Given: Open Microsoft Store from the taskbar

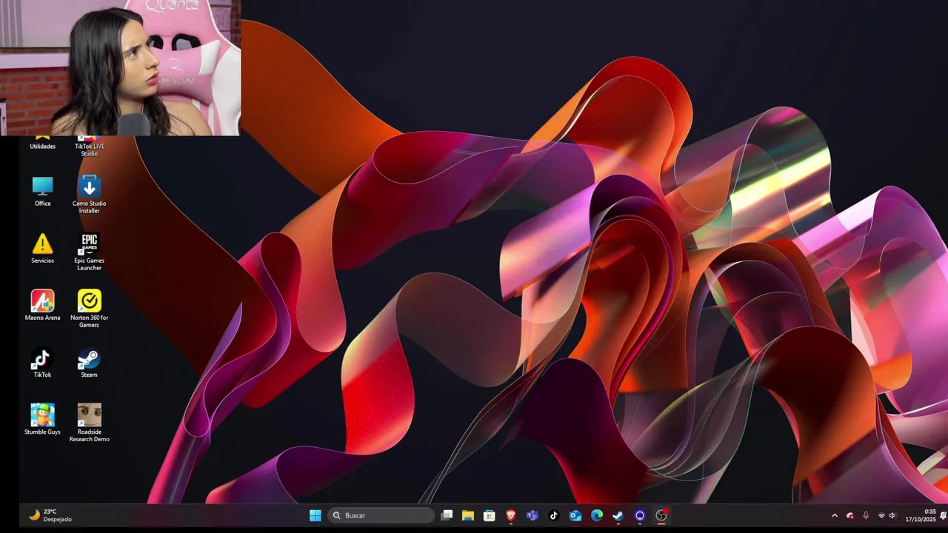Looking at the screenshot, I should point(490,515).
